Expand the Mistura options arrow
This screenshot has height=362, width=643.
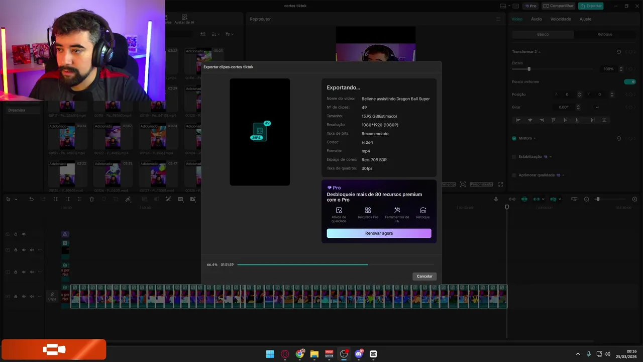point(534,138)
